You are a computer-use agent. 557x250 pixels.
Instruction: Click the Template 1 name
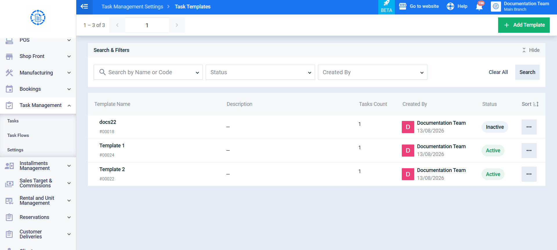(x=112, y=146)
